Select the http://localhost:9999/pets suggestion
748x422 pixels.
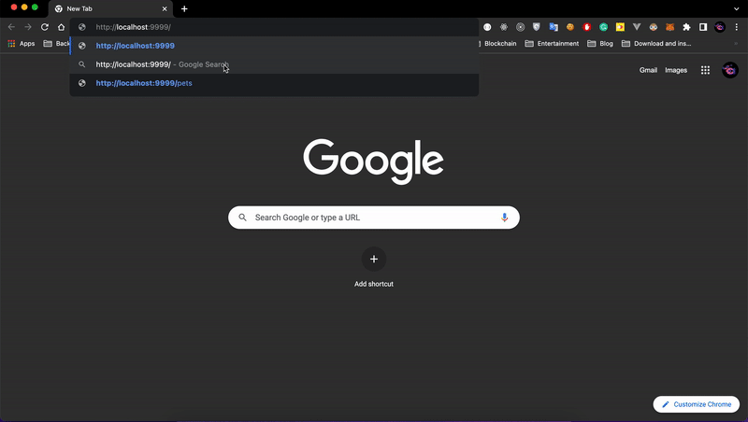pos(274,83)
